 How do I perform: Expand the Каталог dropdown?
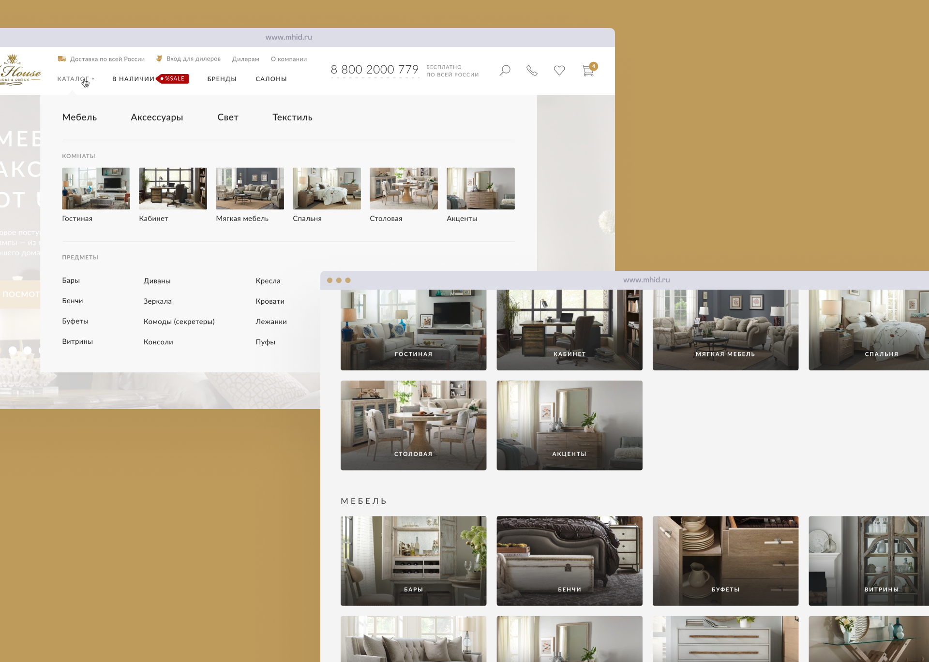click(x=75, y=79)
